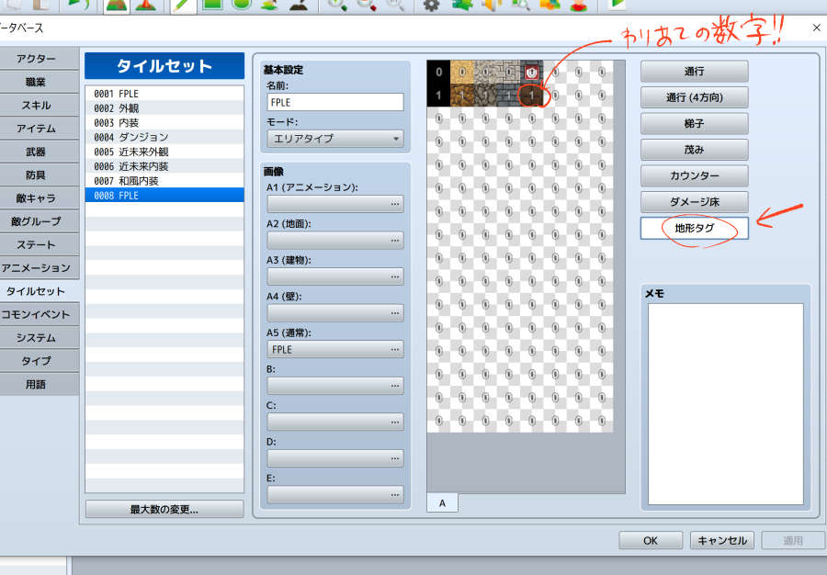Image resolution: width=827 pixels, height=575 pixels.
Task: Browse image for A2 (地面) slot
Action: point(335,240)
